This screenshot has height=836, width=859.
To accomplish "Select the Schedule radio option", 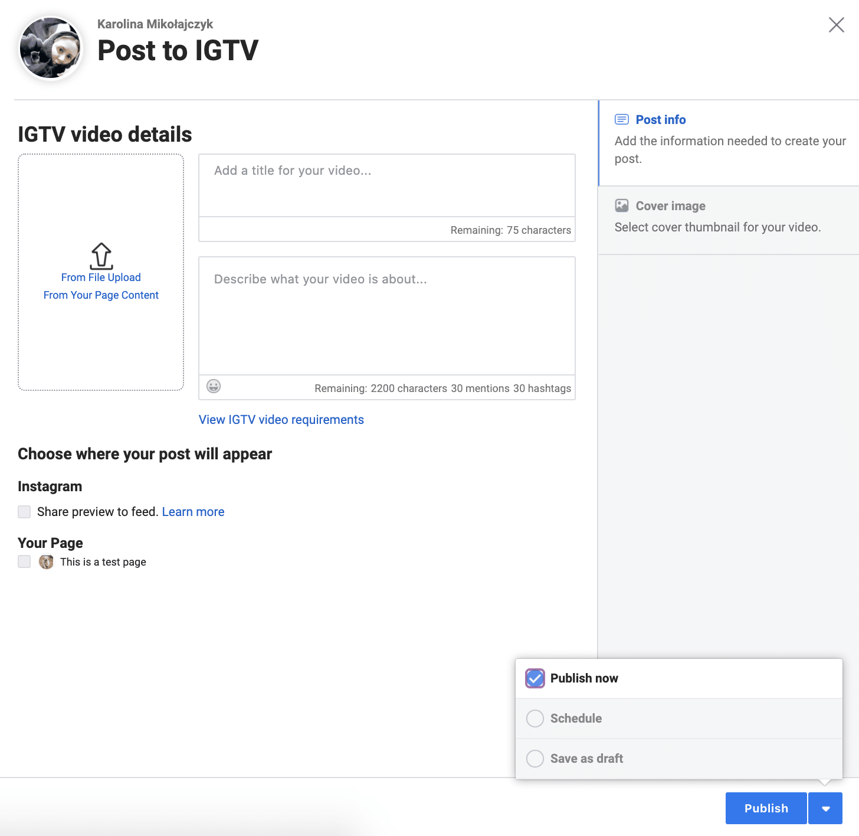I will point(535,719).
